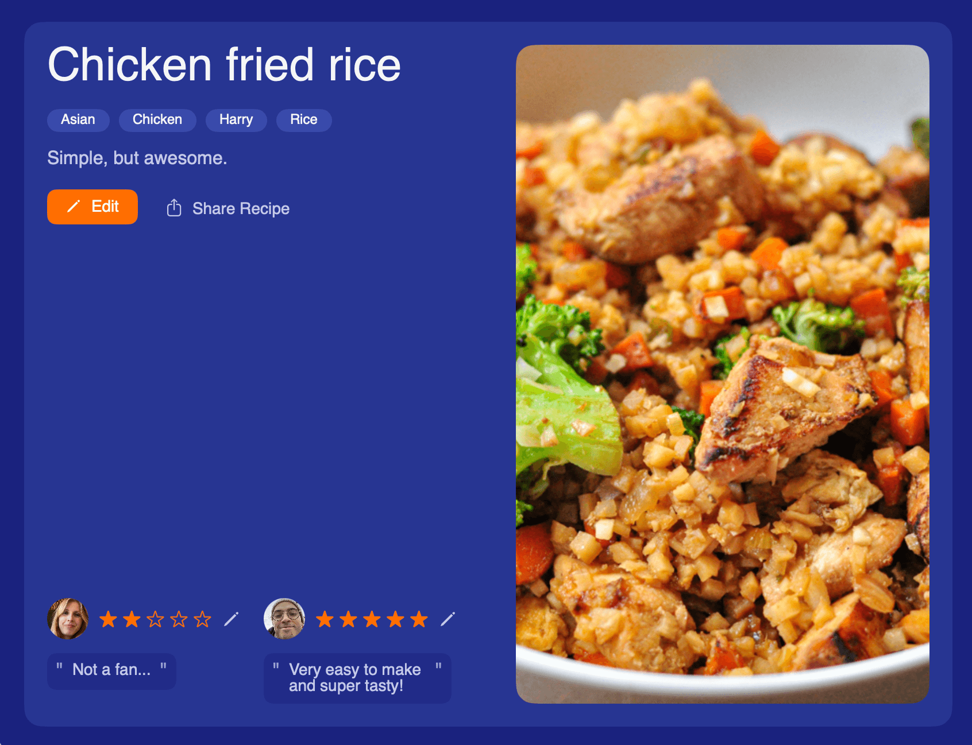
Task: Click the fifth filled star in the second review
Action: point(419,619)
